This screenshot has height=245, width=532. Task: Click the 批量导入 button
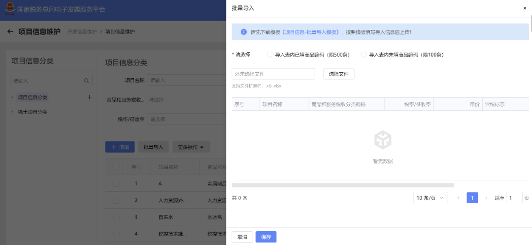pyautogui.click(x=154, y=147)
